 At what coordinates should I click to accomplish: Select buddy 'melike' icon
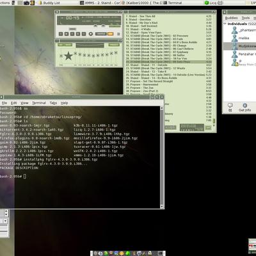pos(235,38)
